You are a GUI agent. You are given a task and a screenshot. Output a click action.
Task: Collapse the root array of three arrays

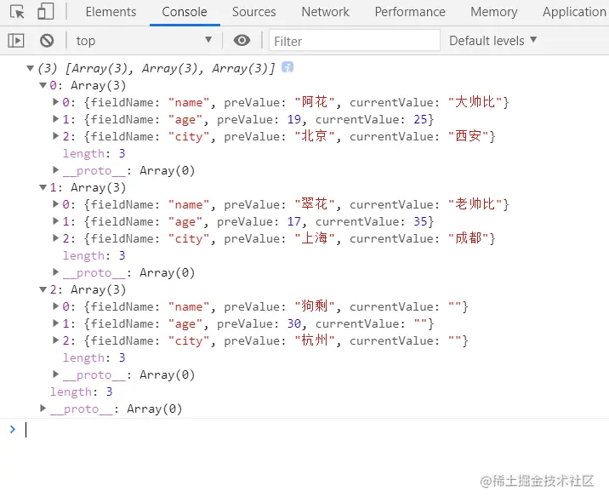coord(31,68)
